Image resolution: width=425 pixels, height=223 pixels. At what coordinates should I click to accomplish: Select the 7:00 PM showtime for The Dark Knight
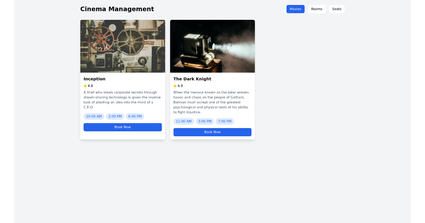tap(225, 121)
